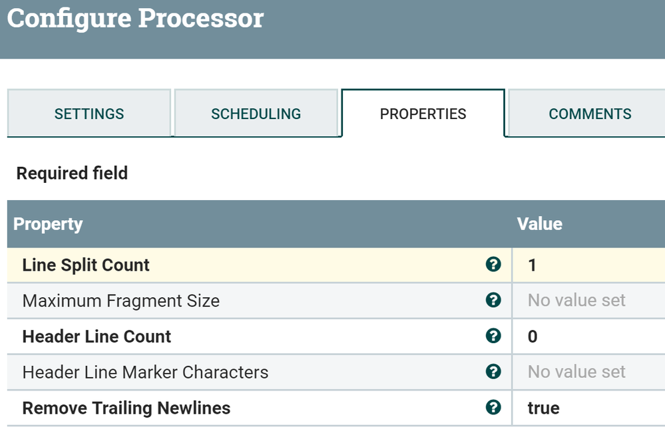Click help icon for Remove Trailing Newlines

pos(493,407)
